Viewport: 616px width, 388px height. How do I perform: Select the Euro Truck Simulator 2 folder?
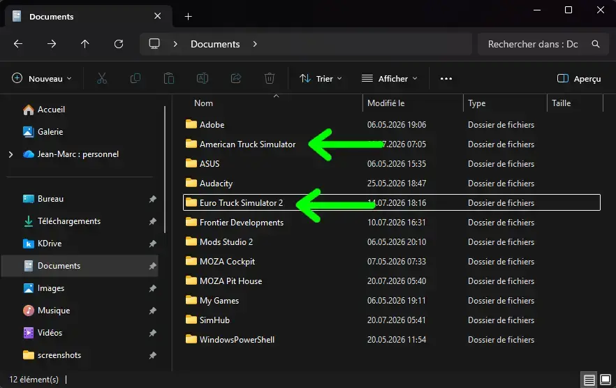(x=392, y=202)
